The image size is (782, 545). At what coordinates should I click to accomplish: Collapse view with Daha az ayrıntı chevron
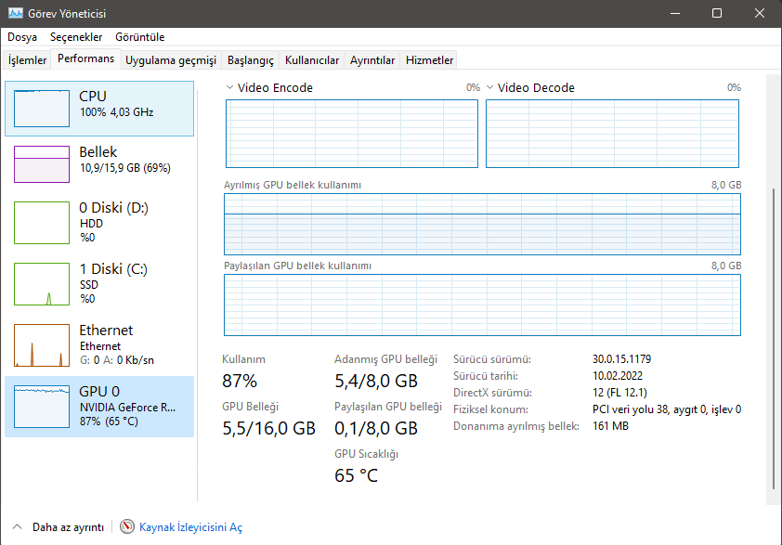[x=18, y=527]
